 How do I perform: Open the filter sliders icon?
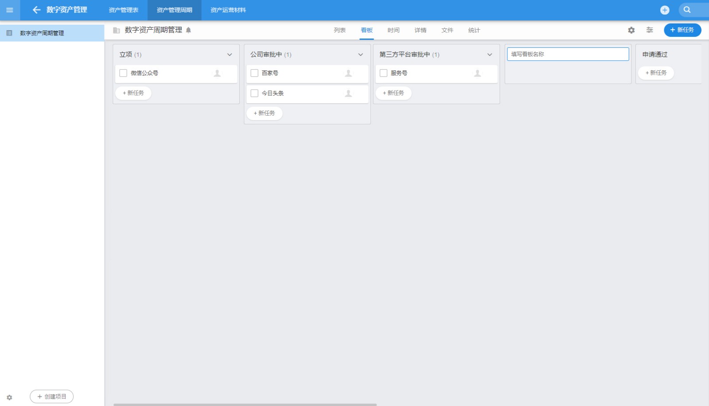[x=650, y=30]
